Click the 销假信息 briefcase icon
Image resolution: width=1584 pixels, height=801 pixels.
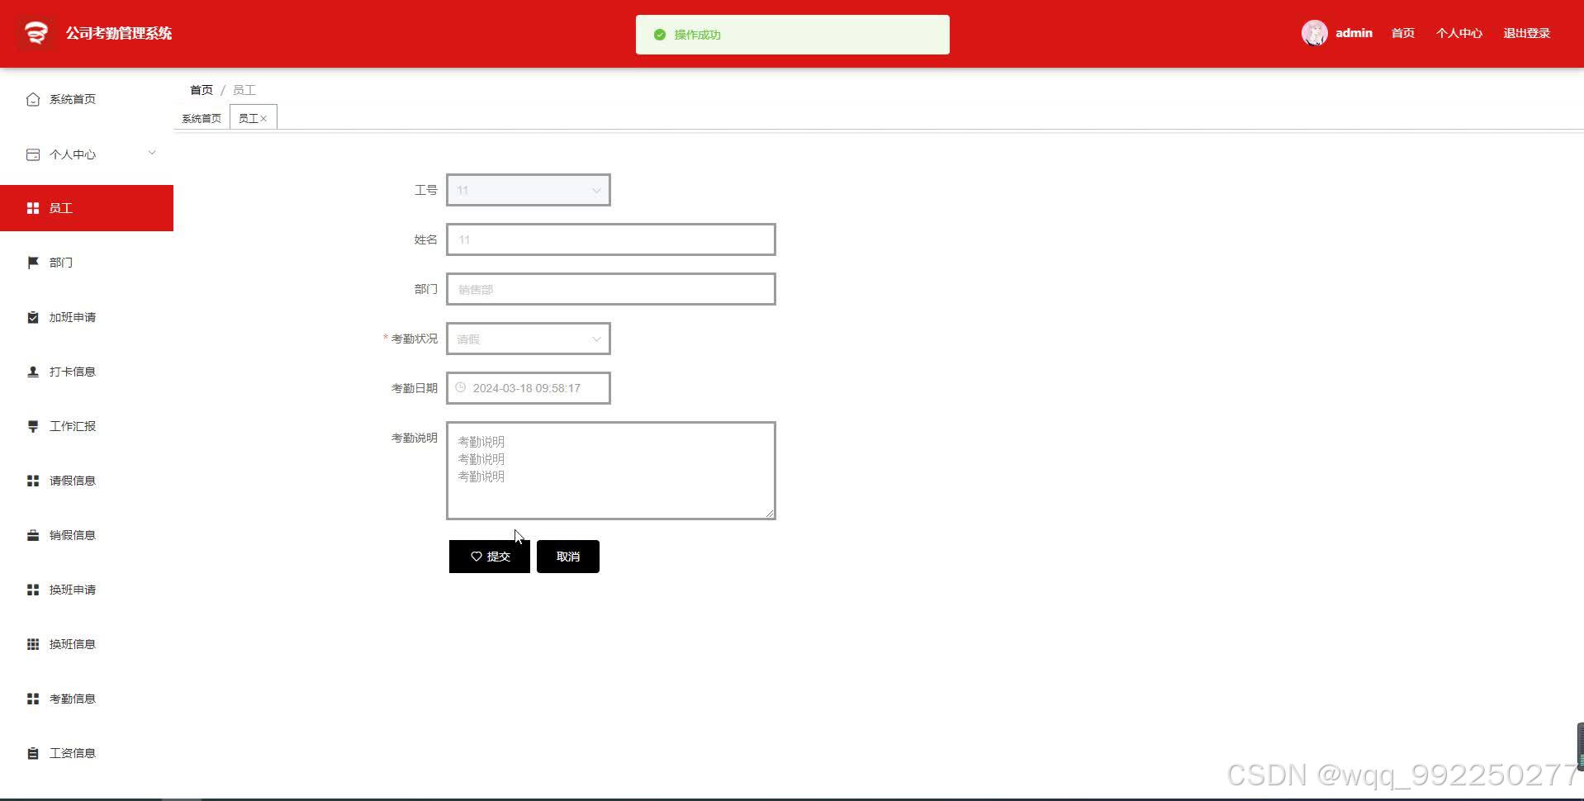point(33,535)
